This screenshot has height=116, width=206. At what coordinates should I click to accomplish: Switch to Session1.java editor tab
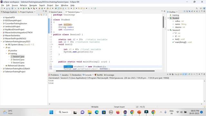tap(55, 12)
